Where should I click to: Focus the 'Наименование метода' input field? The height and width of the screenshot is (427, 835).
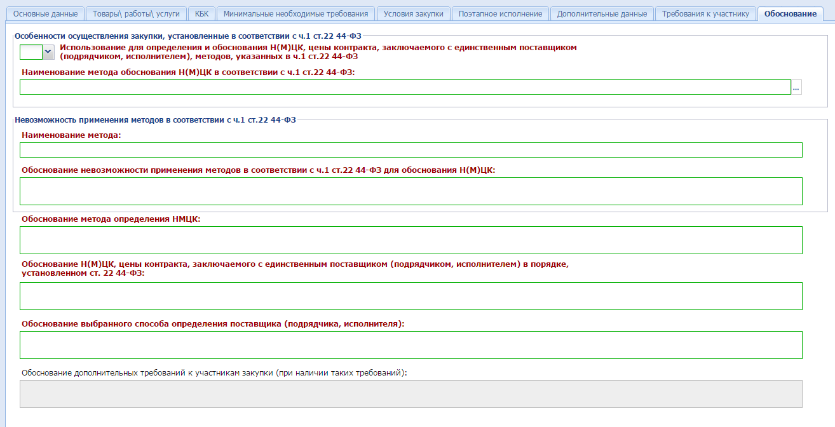tap(411, 150)
